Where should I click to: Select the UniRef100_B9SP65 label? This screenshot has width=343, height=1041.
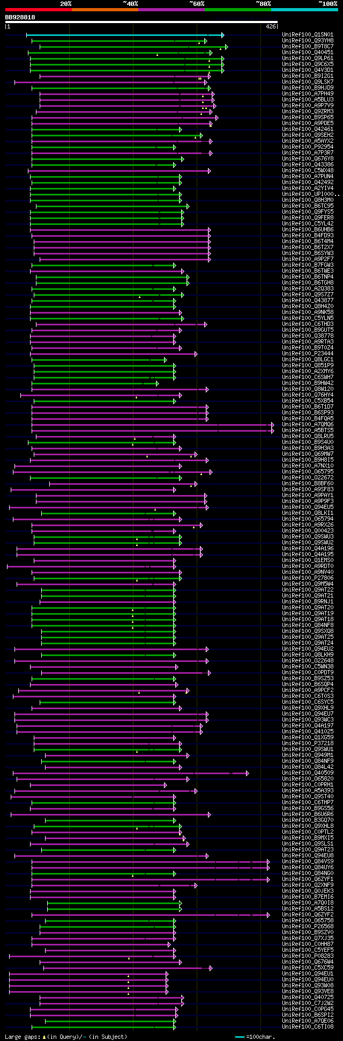308,118
